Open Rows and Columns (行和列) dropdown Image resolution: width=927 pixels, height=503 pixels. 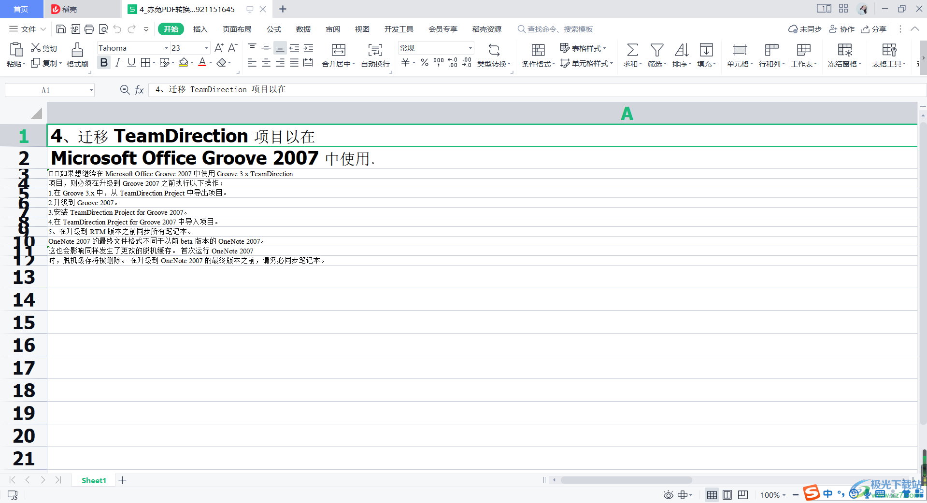772,55
